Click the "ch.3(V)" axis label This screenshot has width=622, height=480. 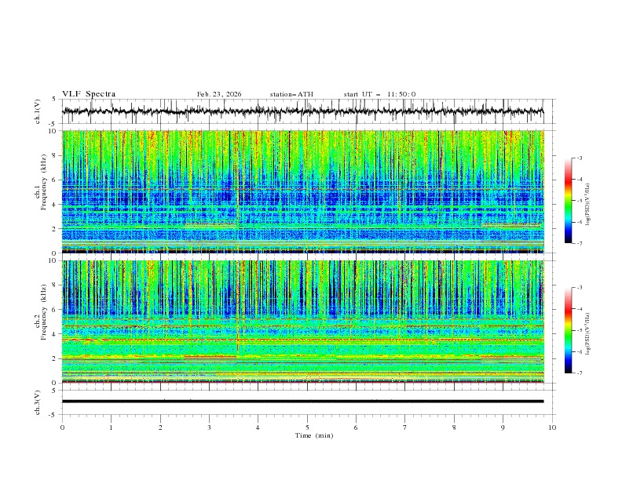point(37,402)
